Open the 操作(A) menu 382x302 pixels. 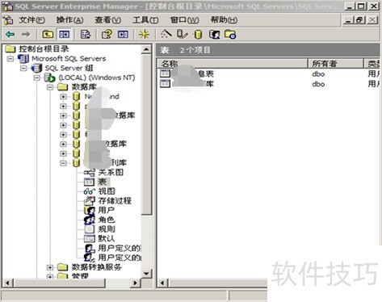tap(69, 19)
